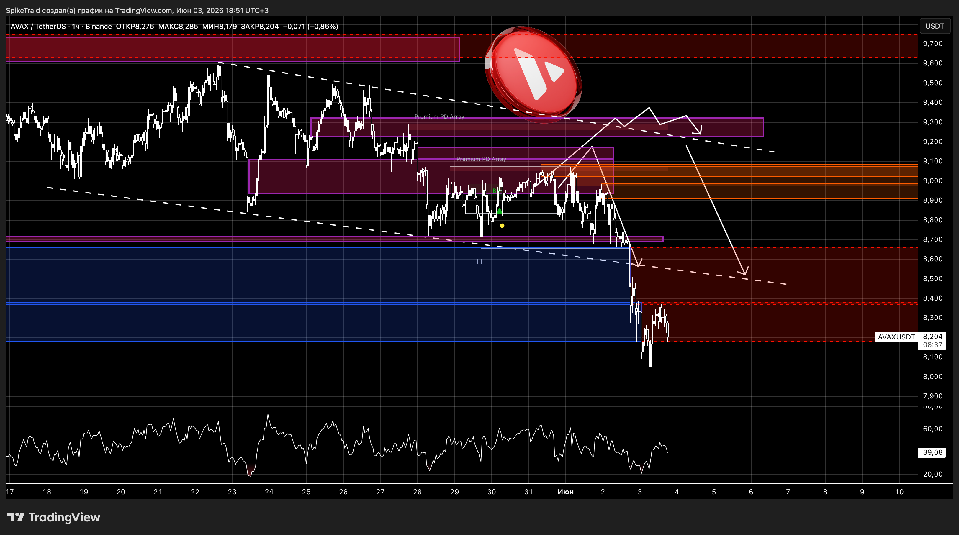Click the 8,900 price axis label
The height and width of the screenshot is (535, 959).
pos(932,200)
